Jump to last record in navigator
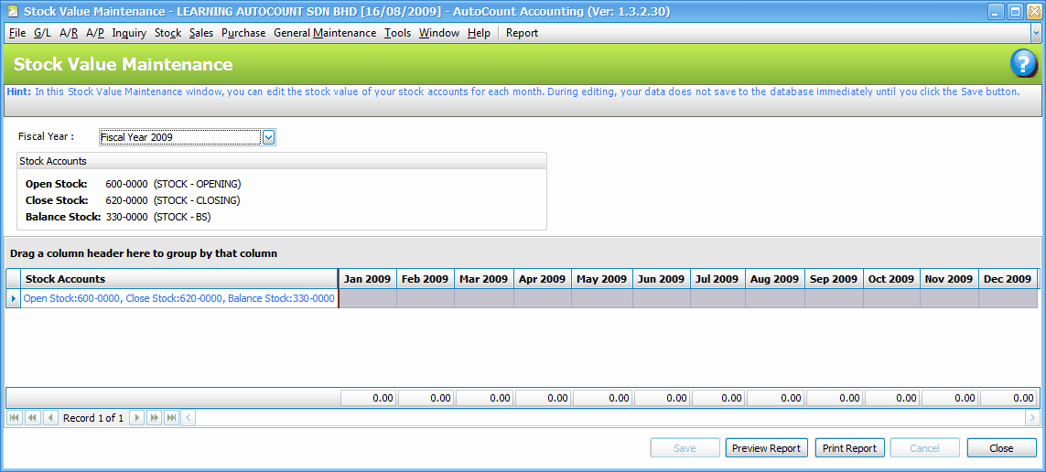 click(x=171, y=417)
